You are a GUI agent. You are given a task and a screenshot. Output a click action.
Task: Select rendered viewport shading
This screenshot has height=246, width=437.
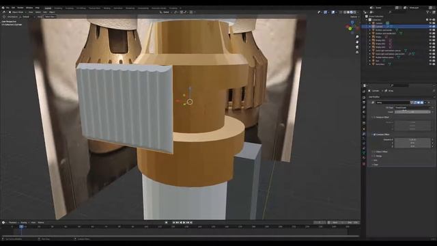coord(355,12)
